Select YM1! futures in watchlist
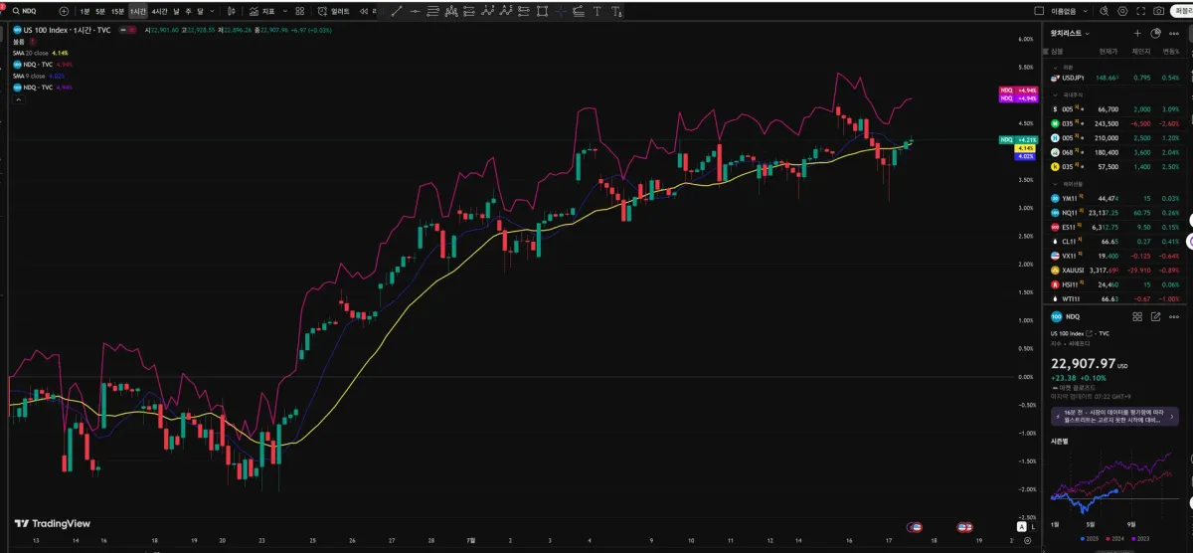Image resolution: width=1193 pixels, height=553 pixels. tap(1114, 198)
